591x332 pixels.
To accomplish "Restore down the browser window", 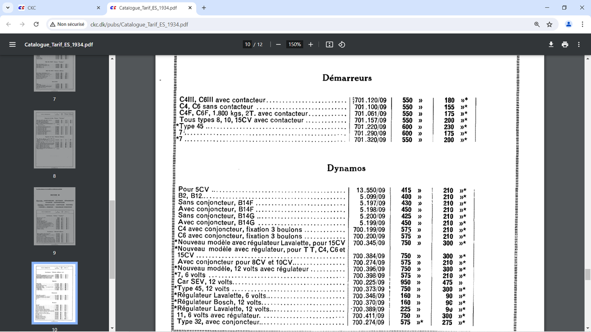I will [564, 8].
